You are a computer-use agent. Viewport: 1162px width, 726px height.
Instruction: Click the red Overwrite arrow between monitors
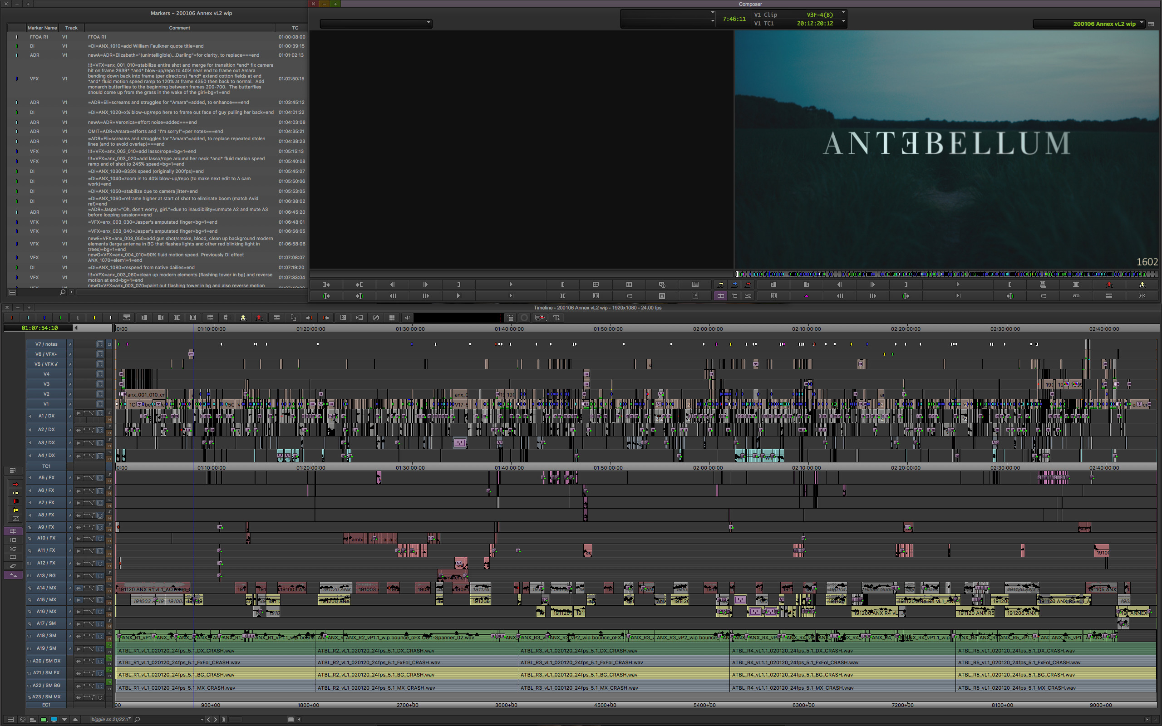(748, 285)
